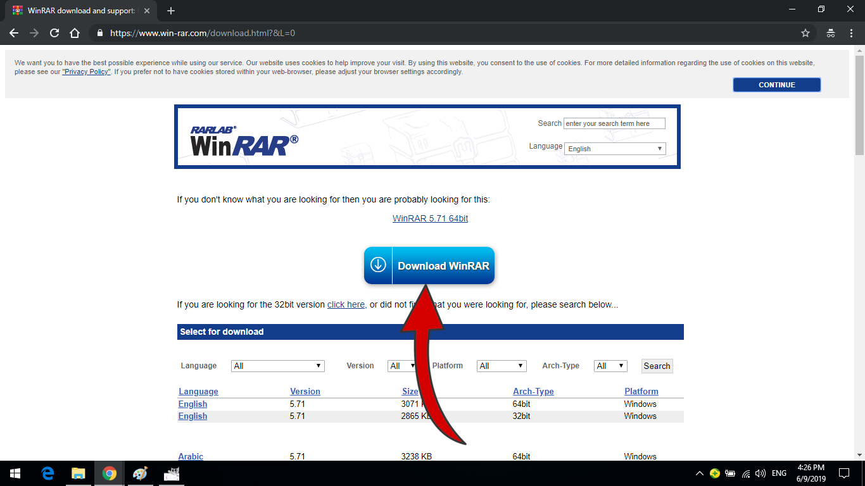
Task: Open the Wi-Fi network icon
Action: (746, 473)
